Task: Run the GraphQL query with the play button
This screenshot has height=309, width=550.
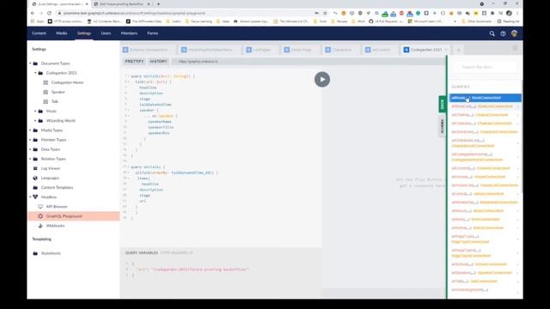Action: click(x=322, y=79)
